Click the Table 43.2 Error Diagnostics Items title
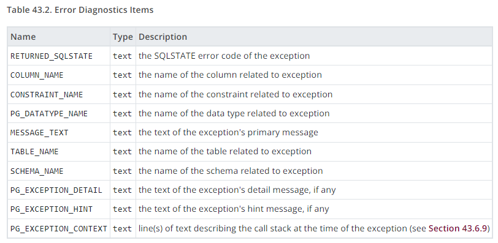Viewport: 498px width, 243px height. (80, 10)
